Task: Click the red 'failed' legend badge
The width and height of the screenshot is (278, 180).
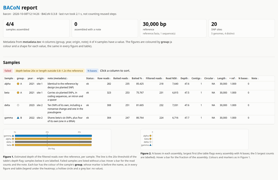Action: click(8, 71)
